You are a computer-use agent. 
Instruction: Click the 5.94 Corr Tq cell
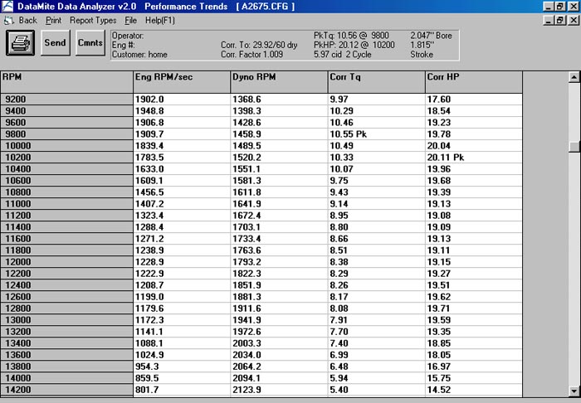377,378
